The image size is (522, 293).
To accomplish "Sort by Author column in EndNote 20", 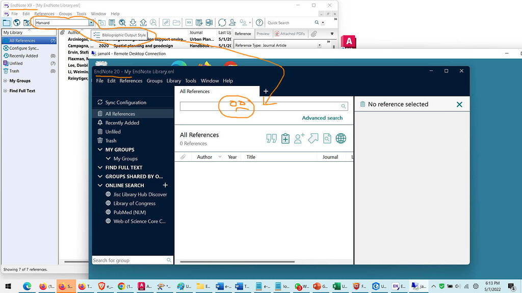I will (x=204, y=157).
